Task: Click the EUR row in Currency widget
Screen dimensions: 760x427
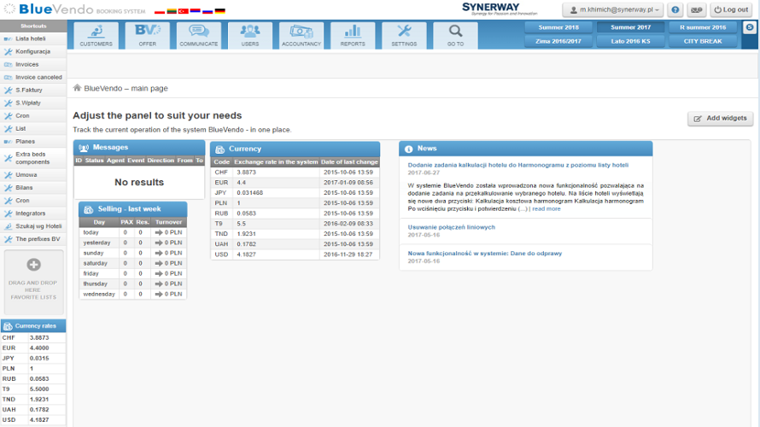Action: (295, 183)
